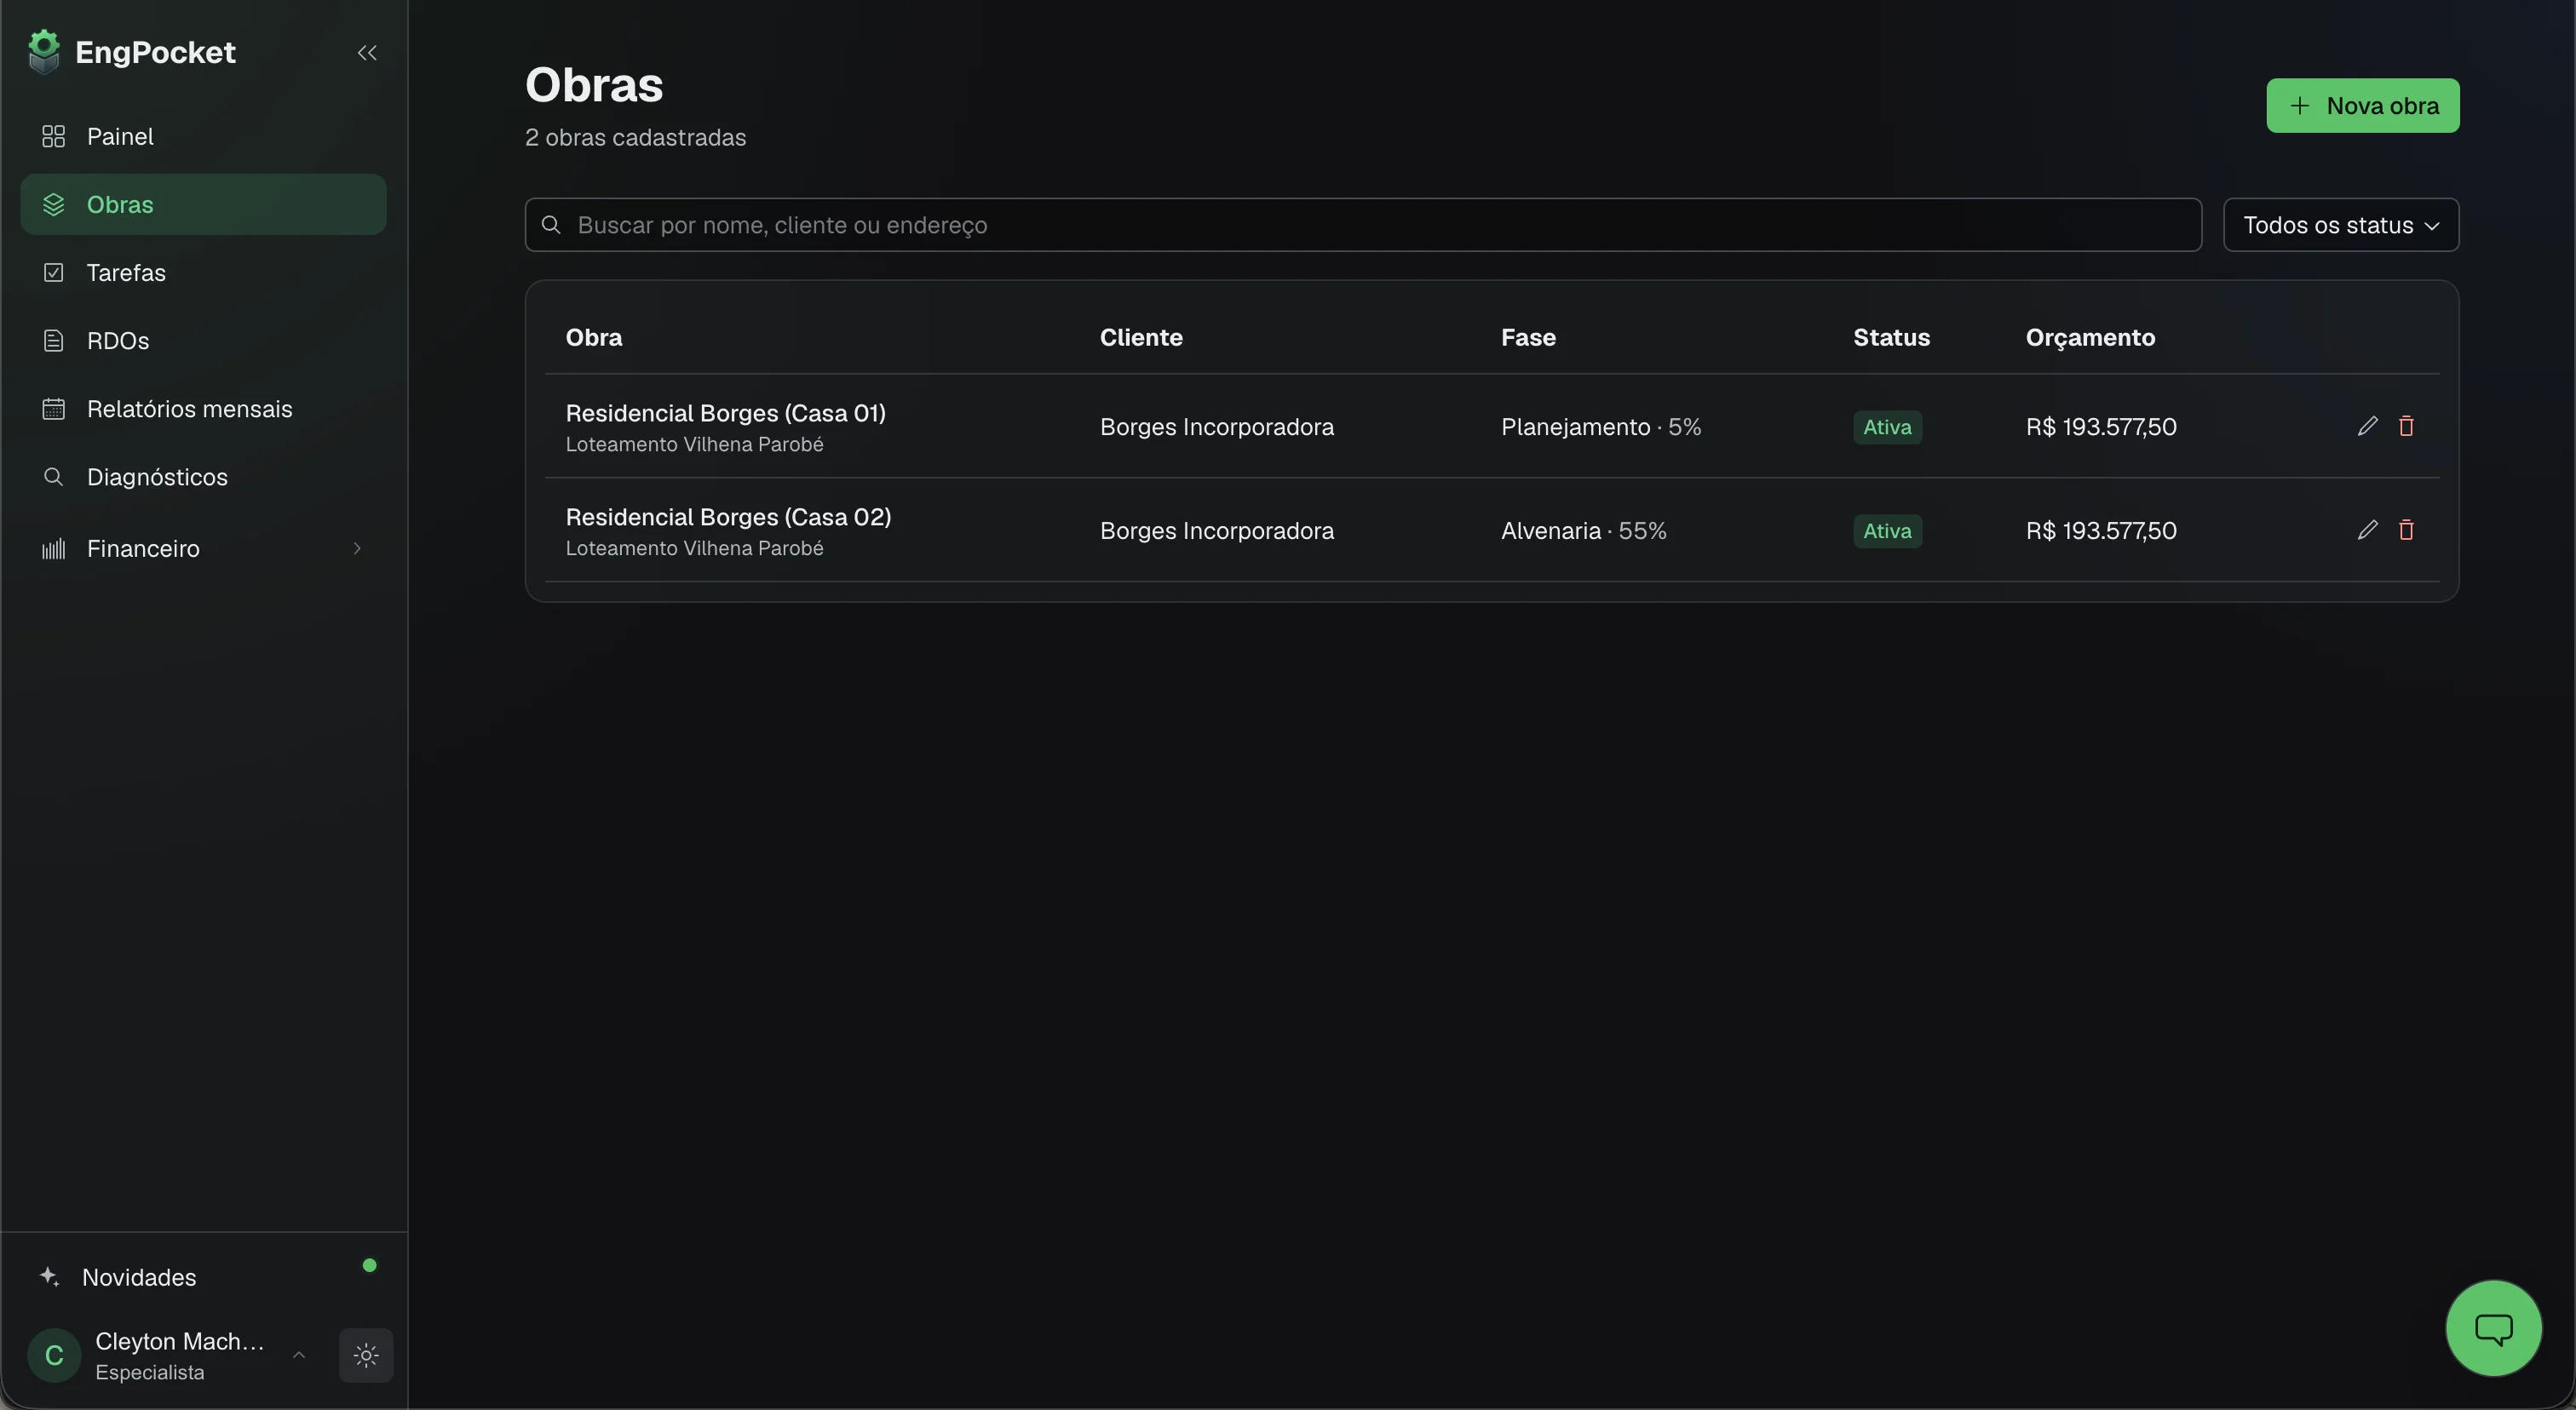Click the green Novidades notification dot
The width and height of the screenshot is (2576, 1410).
point(369,1265)
